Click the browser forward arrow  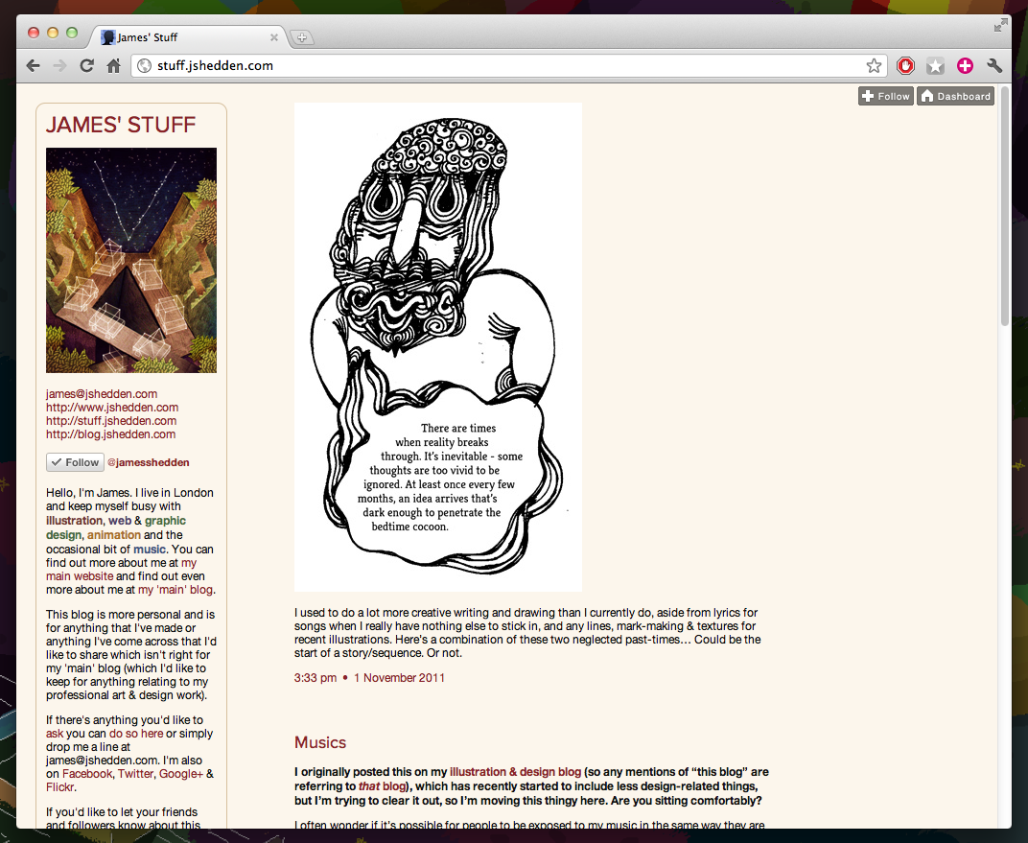pyautogui.click(x=59, y=65)
